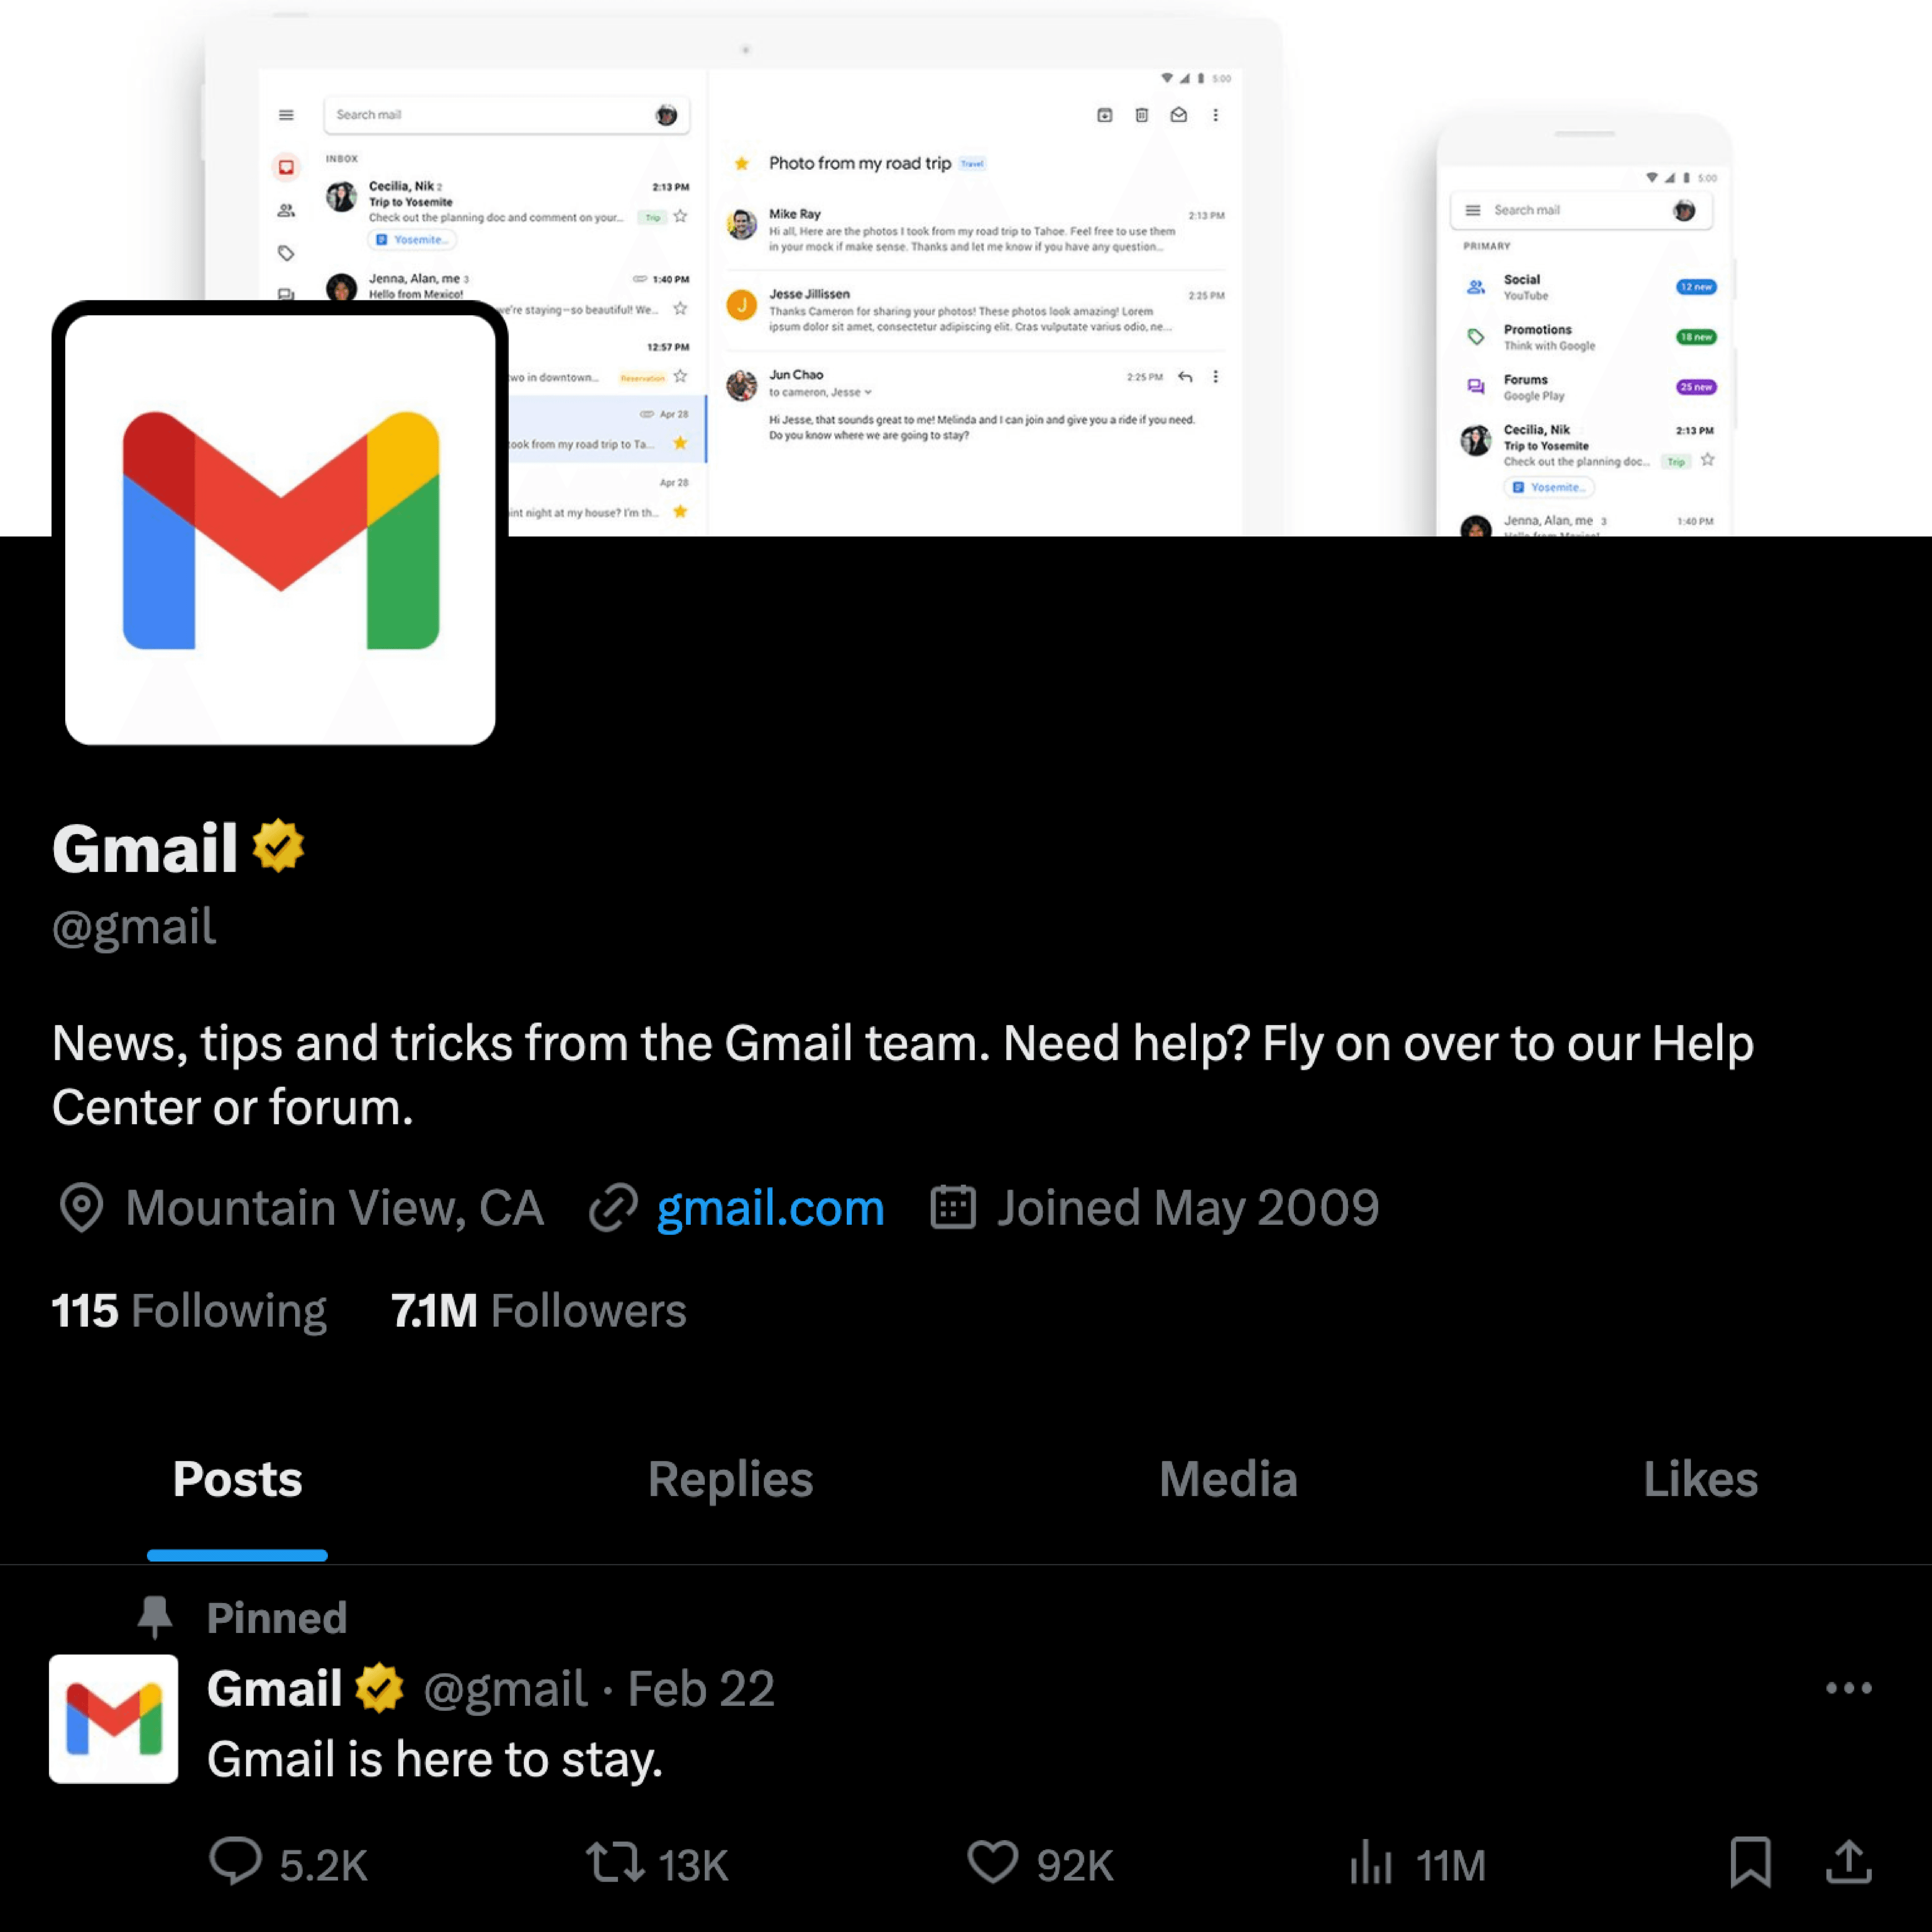Image resolution: width=1932 pixels, height=1932 pixels.
Task: Open the Likes tab
Action: 1700,1479
